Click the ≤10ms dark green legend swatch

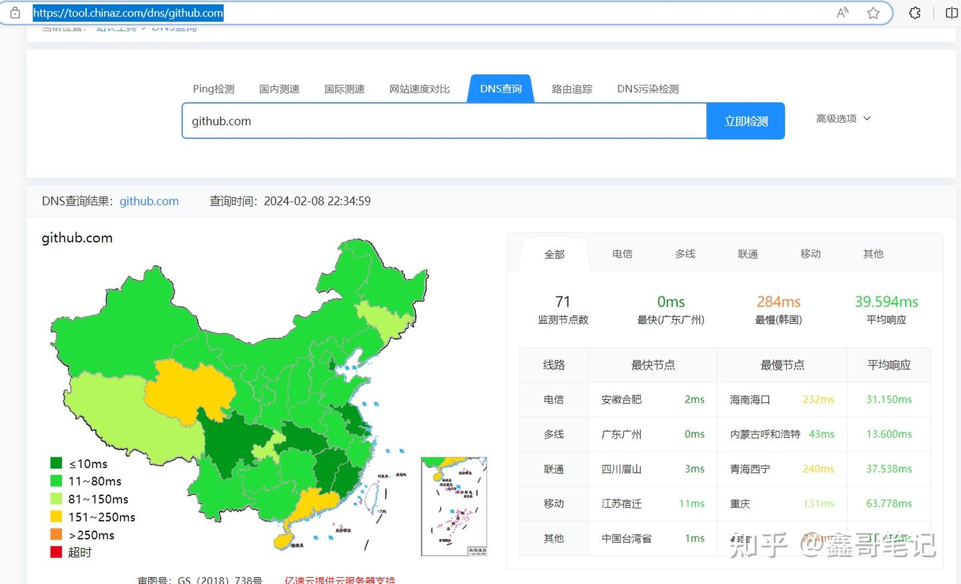pos(56,463)
